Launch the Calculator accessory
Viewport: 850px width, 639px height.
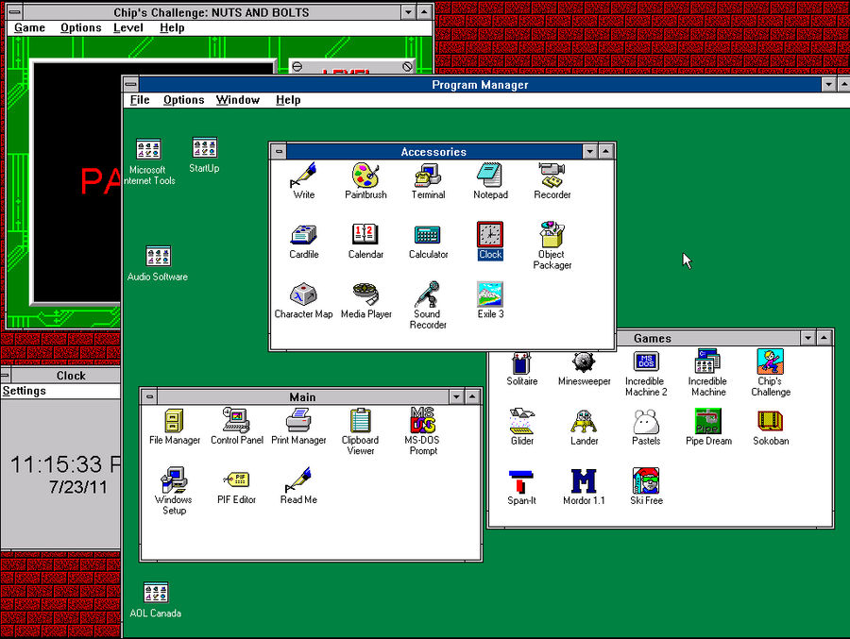[428, 236]
